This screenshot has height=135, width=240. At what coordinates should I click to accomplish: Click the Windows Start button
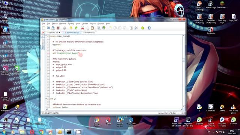pos(4,132)
